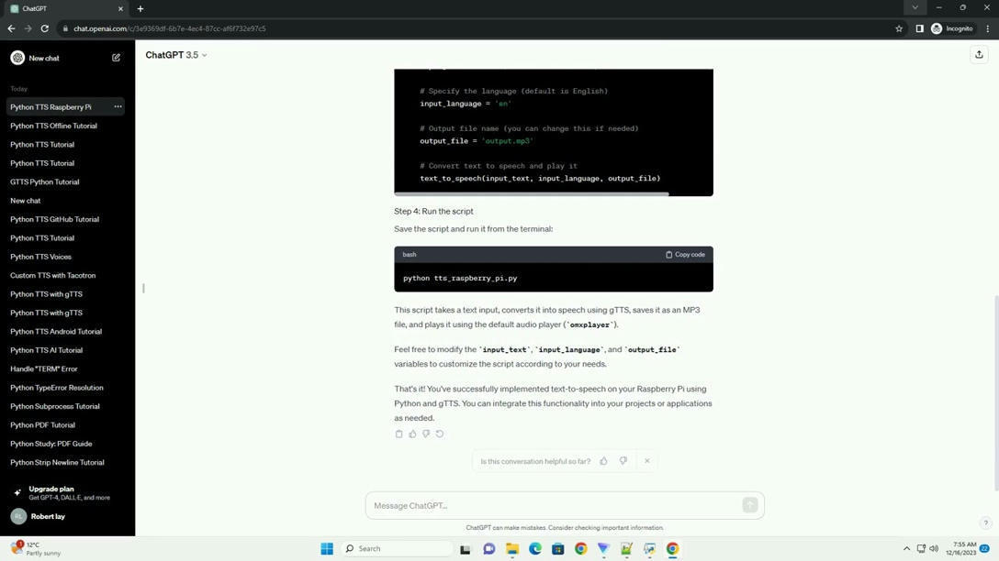Open Chrome from the taskbar

coord(672,549)
